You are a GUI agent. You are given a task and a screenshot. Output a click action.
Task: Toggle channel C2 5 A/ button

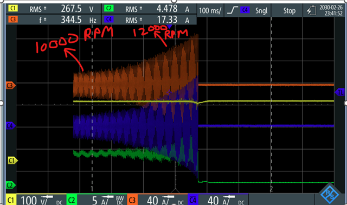[x=97, y=200]
